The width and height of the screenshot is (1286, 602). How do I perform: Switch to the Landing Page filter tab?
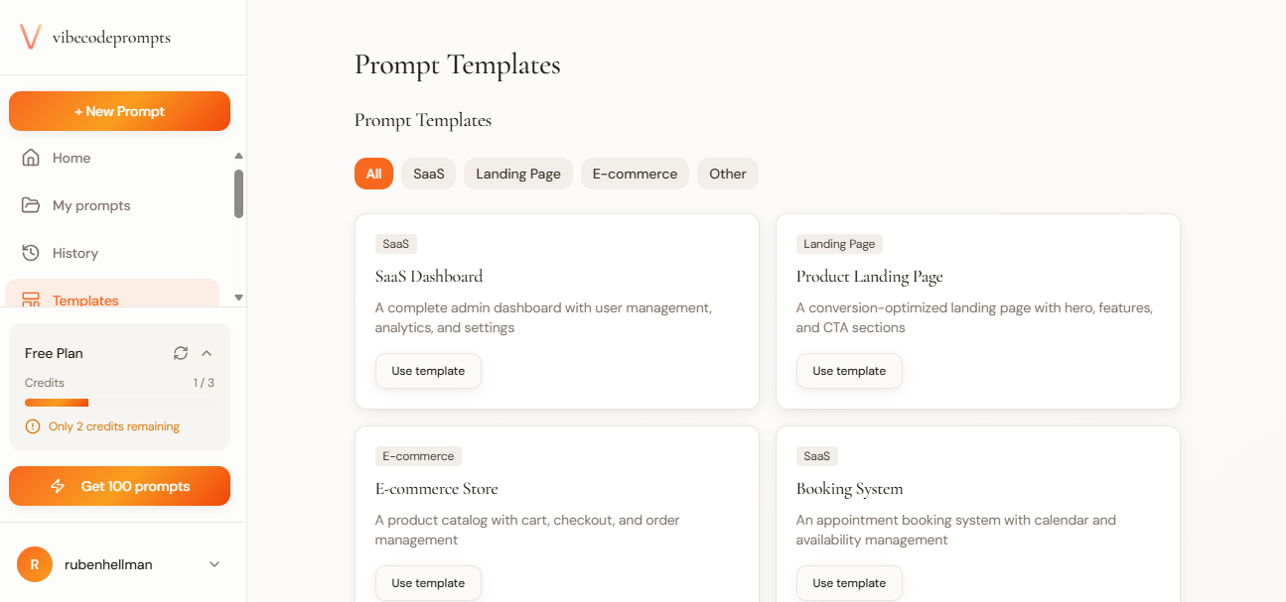[517, 174]
